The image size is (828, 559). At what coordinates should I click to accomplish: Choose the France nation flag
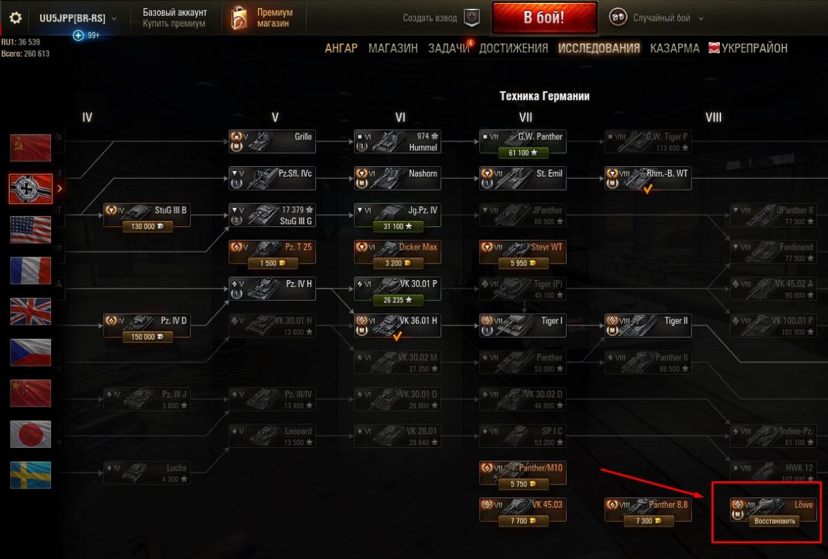coord(30,271)
